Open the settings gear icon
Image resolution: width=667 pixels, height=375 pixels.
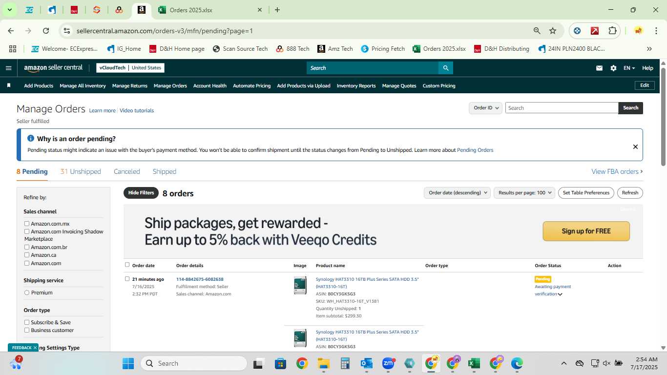click(x=613, y=68)
